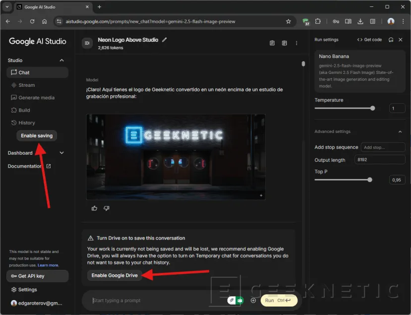
Task: Open Generate media in sidebar
Action: pos(38,98)
